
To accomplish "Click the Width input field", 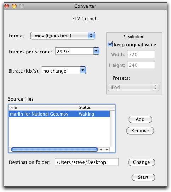I will 141,54.
